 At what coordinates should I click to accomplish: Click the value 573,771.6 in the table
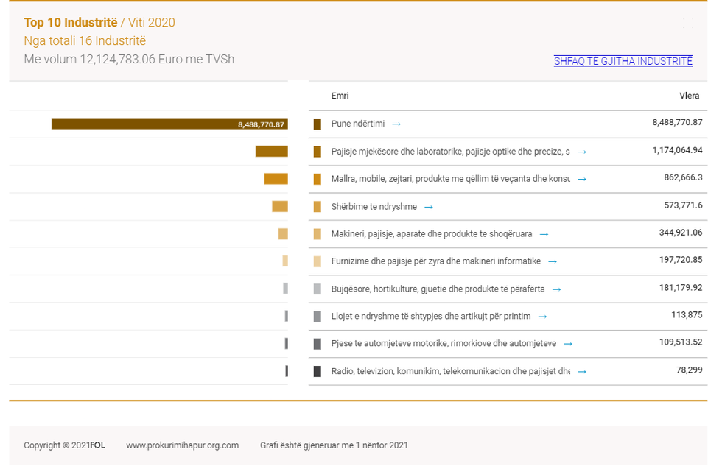coord(682,205)
